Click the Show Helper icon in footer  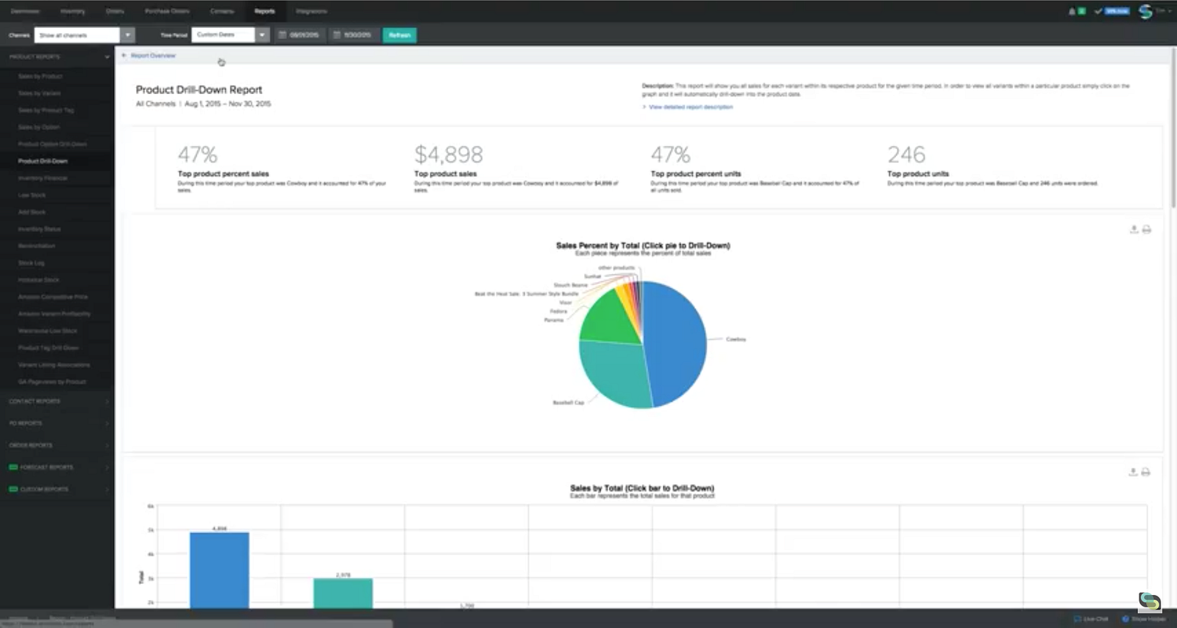1126,618
